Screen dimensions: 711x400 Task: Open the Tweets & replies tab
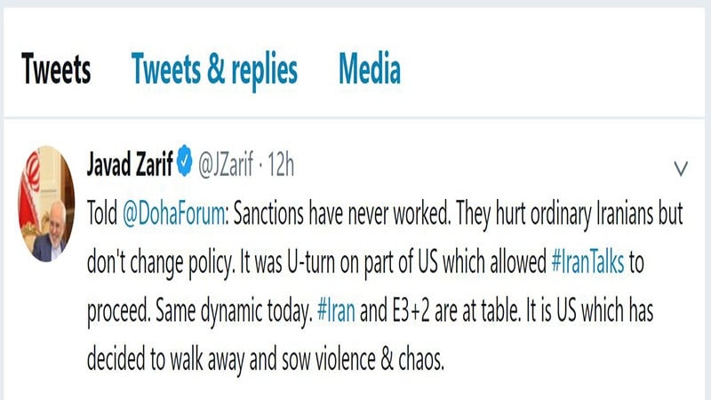214,69
